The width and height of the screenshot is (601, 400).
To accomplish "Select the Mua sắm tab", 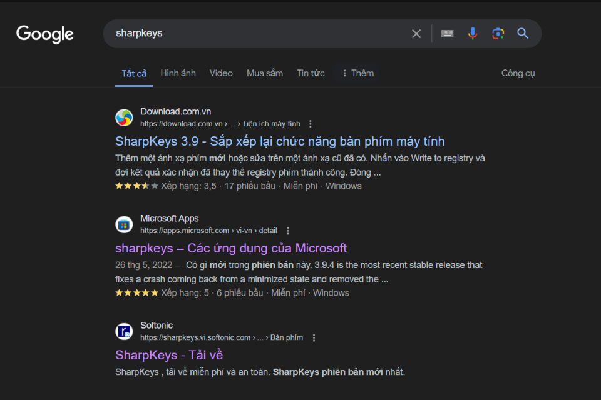I will (x=264, y=73).
